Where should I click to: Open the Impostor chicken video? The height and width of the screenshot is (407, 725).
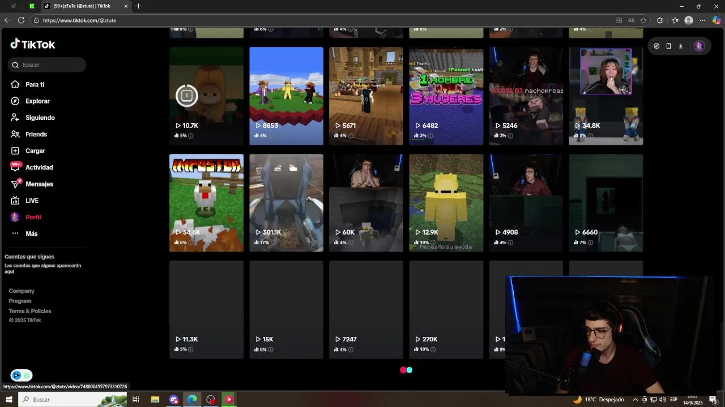(206, 203)
